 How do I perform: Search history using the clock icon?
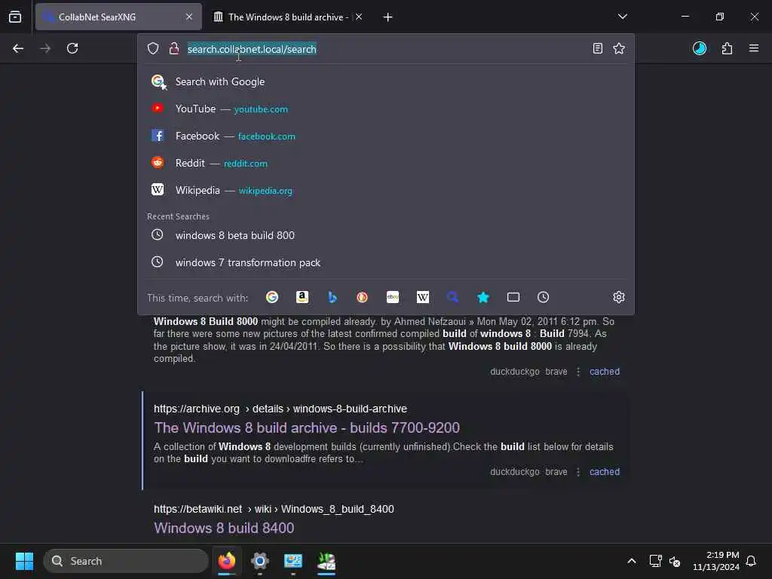pyautogui.click(x=543, y=297)
